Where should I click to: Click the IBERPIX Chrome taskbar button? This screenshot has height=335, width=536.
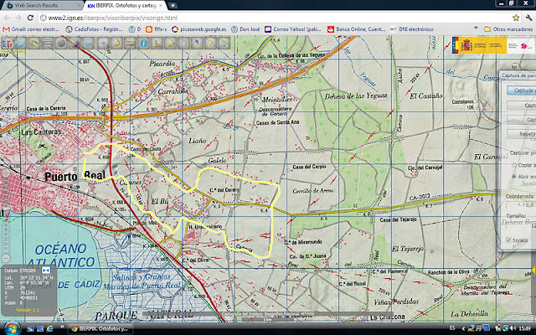pos(100,329)
